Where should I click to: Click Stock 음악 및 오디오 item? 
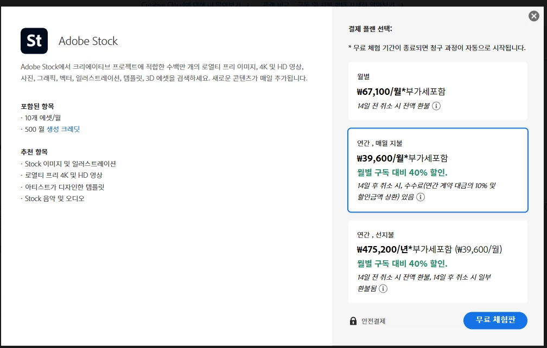pos(54,198)
